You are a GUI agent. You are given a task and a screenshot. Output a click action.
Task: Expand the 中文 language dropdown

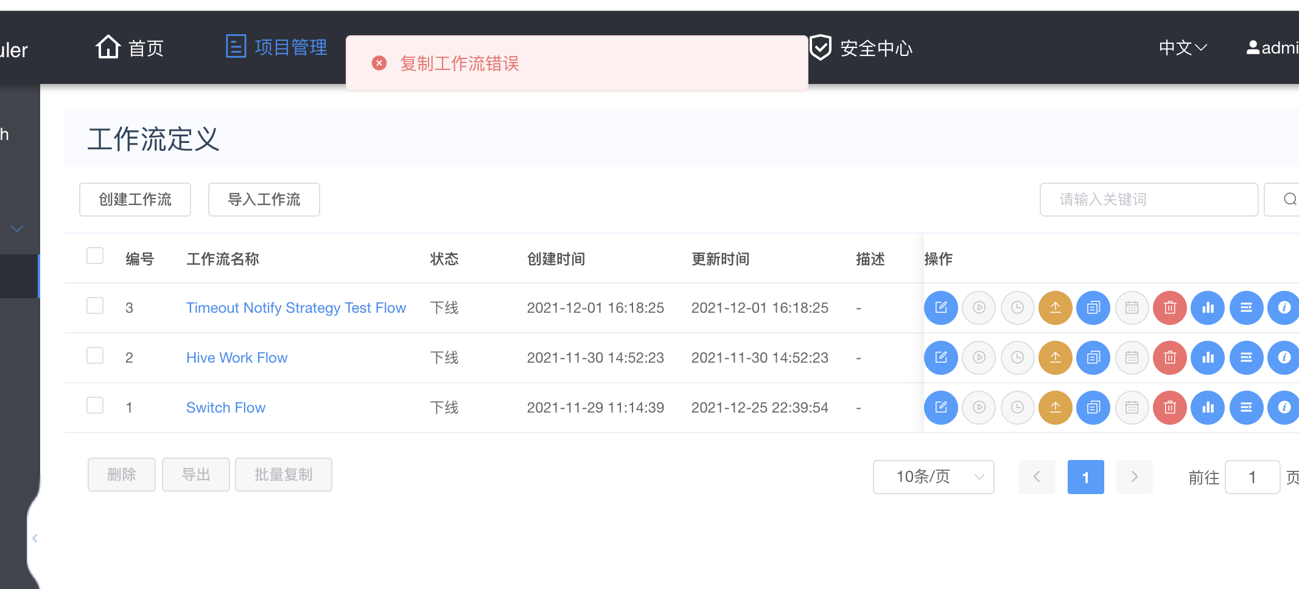pyautogui.click(x=1183, y=48)
